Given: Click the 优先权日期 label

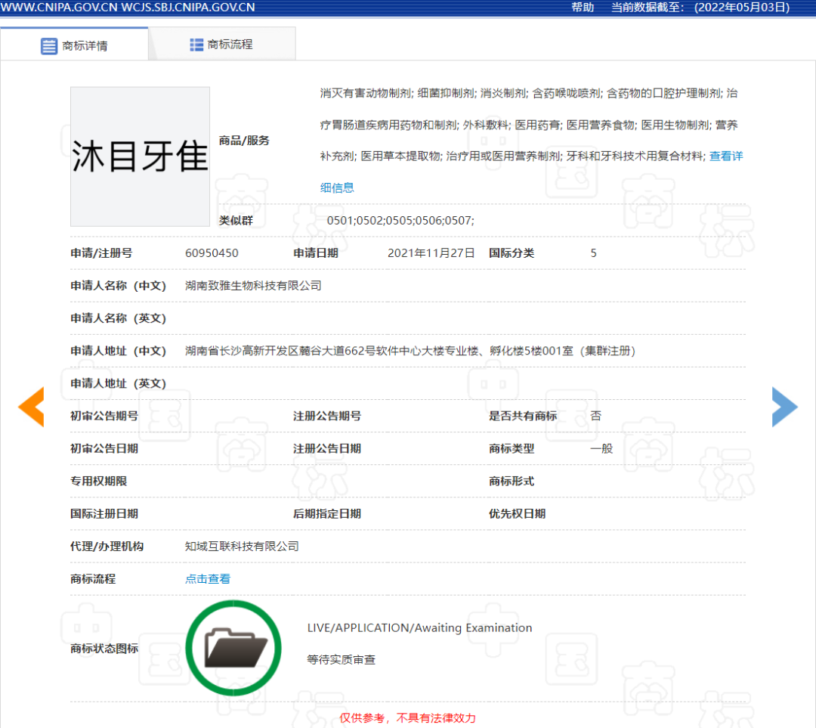Looking at the screenshot, I should click(518, 513).
